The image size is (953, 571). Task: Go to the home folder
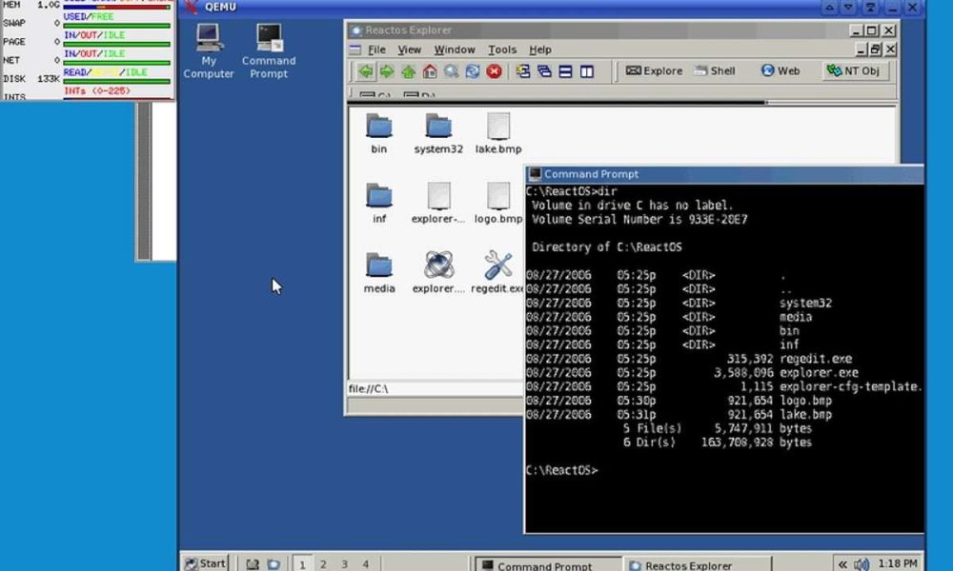click(x=429, y=70)
